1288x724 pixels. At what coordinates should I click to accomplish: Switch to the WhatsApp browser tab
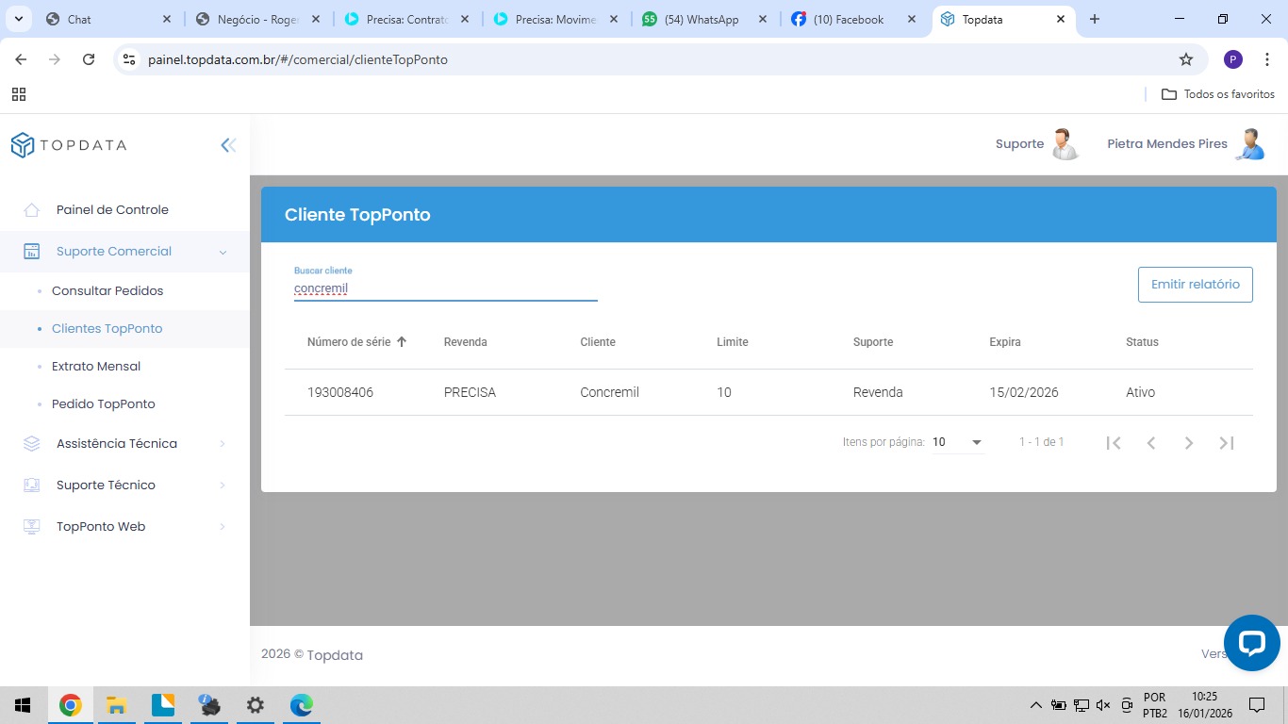pos(701,19)
